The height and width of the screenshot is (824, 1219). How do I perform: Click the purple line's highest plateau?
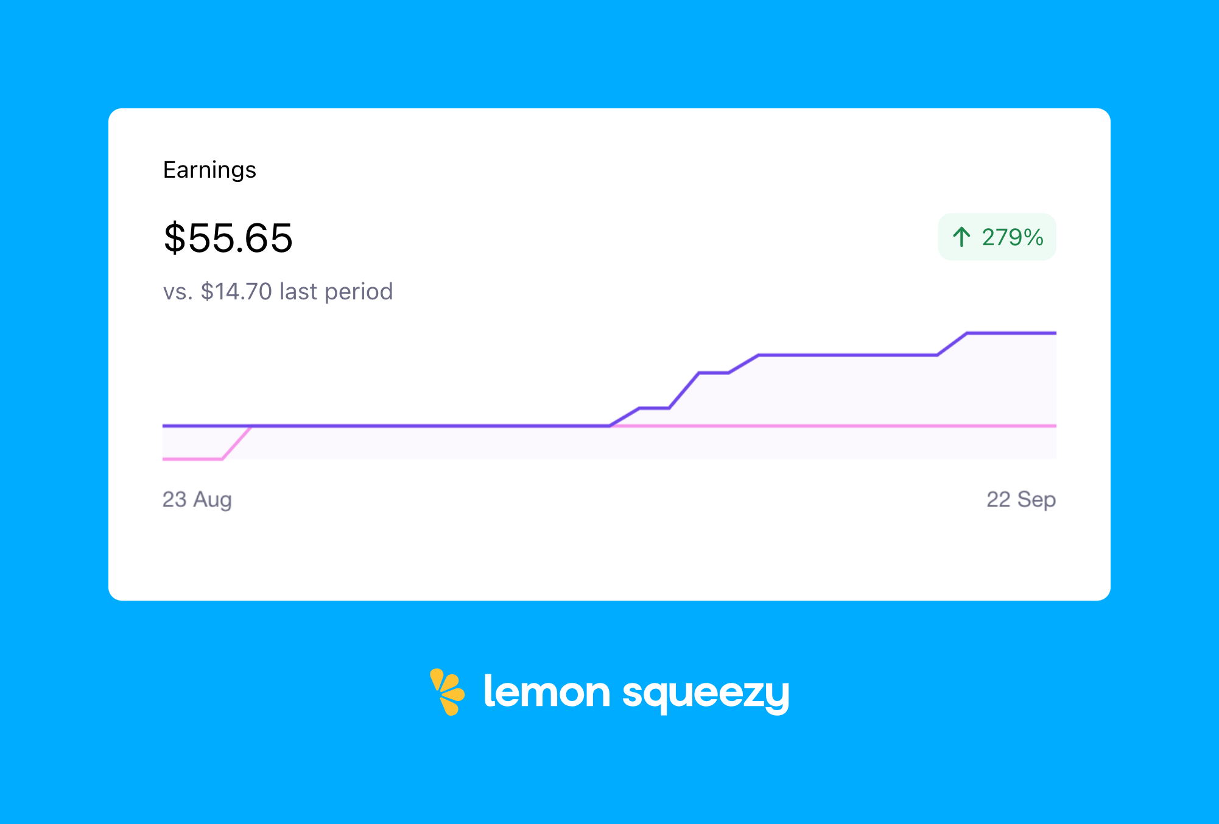point(1011,333)
